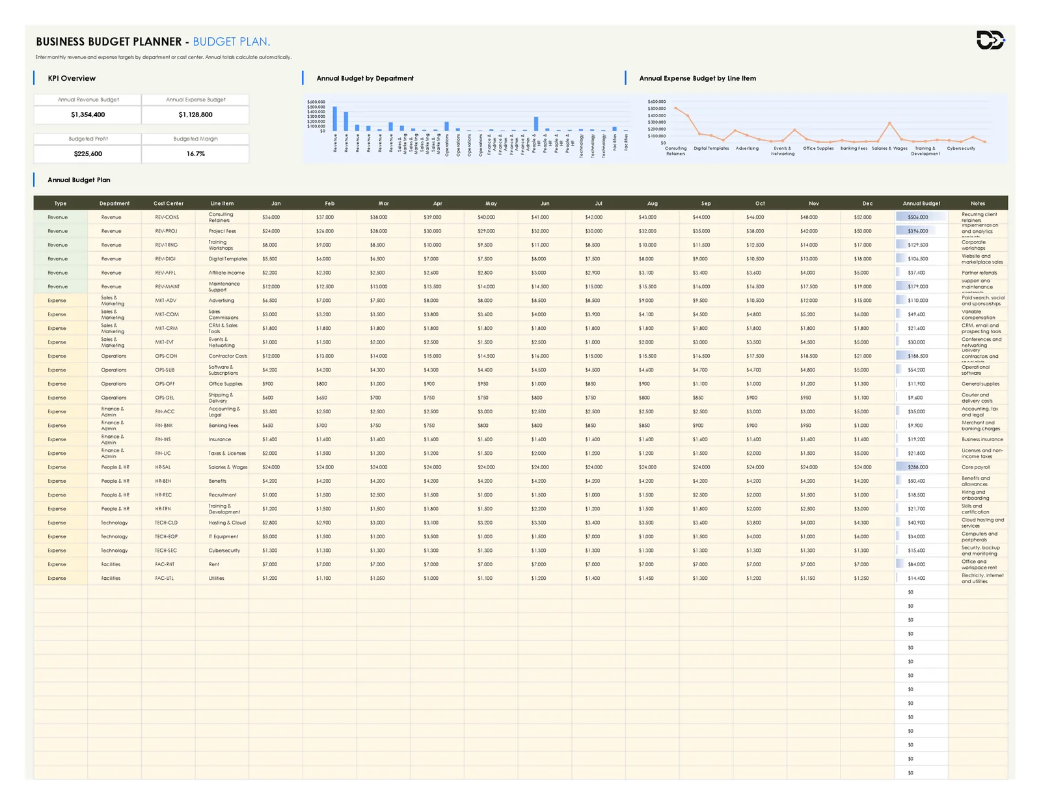Viewport: 1041px width, 805px height.
Task: Select the HR-REC cost center cell
Action: 169,495
